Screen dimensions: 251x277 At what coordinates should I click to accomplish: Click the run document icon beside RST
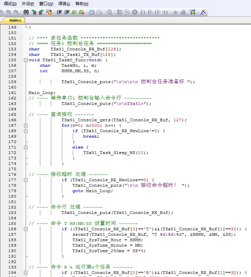127,12
